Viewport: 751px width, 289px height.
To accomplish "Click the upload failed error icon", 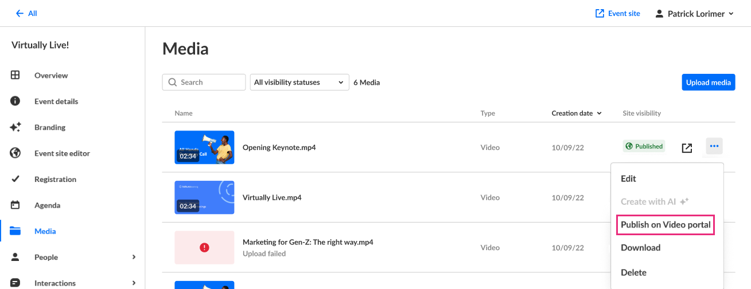I will coord(204,248).
